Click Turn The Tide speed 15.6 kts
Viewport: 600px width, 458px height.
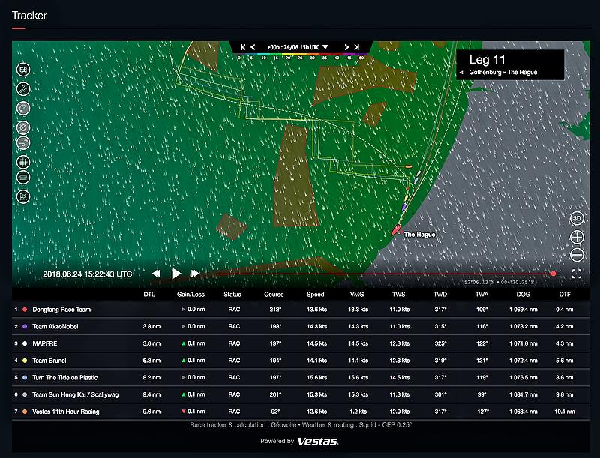click(316, 377)
